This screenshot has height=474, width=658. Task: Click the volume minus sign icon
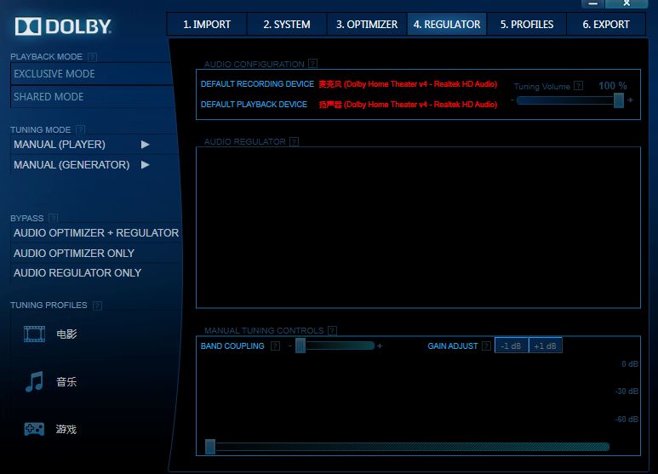point(512,100)
